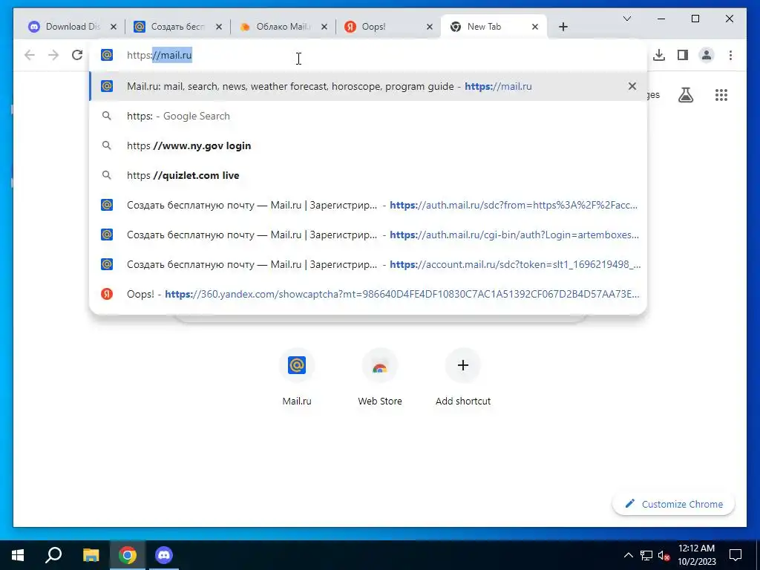Viewport: 760px width, 570px height.
Task: Open the account.mail.ru/sdc history suggestion
Action: (368, 264)
